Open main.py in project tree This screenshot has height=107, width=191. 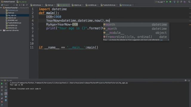[11, 13]
